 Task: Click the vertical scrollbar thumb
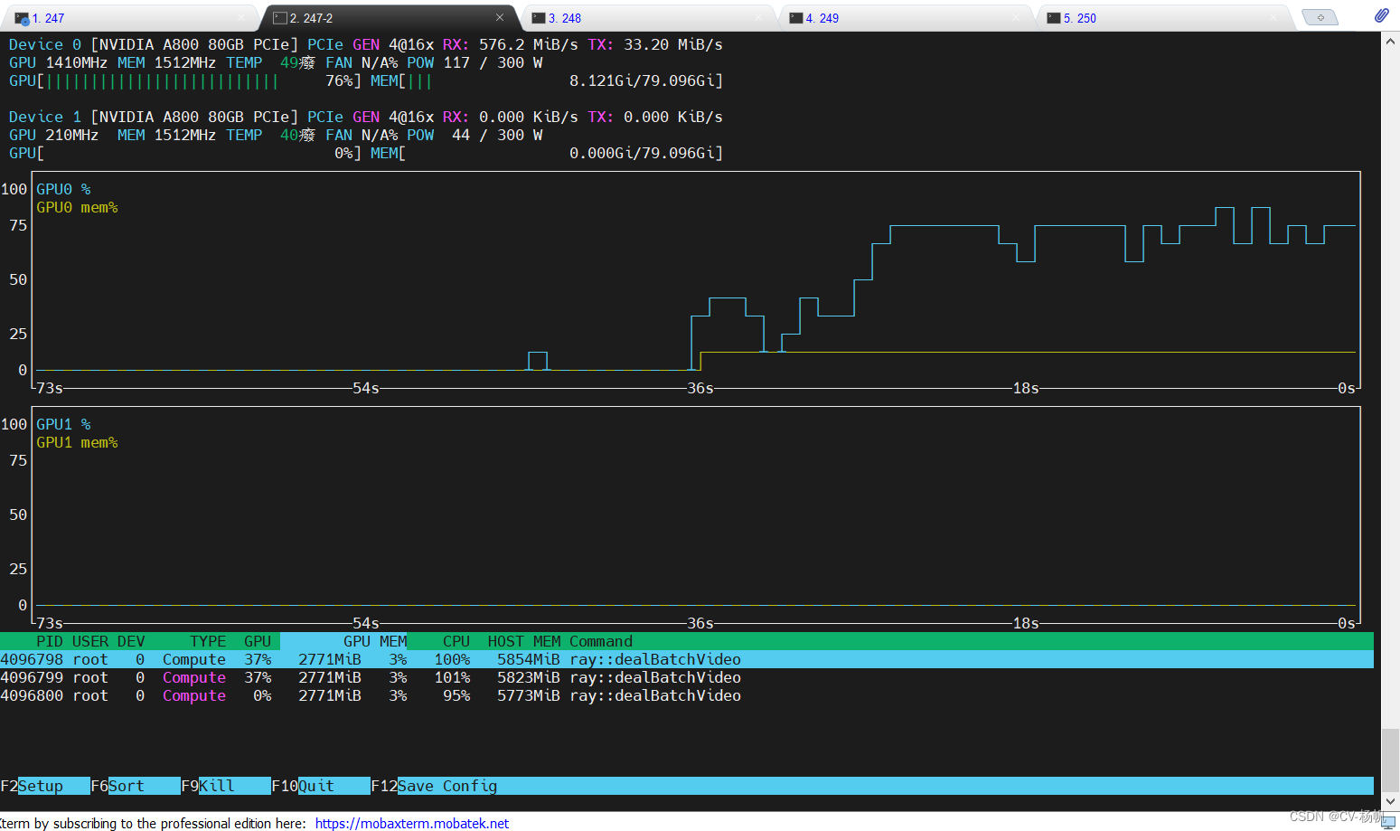pyautogui.click(x=1390, y=760)
